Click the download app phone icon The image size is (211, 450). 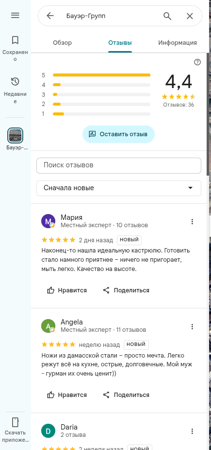[15, 422]
